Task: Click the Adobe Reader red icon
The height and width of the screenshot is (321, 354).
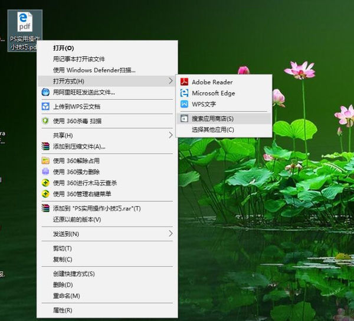Action: [184, 82]
